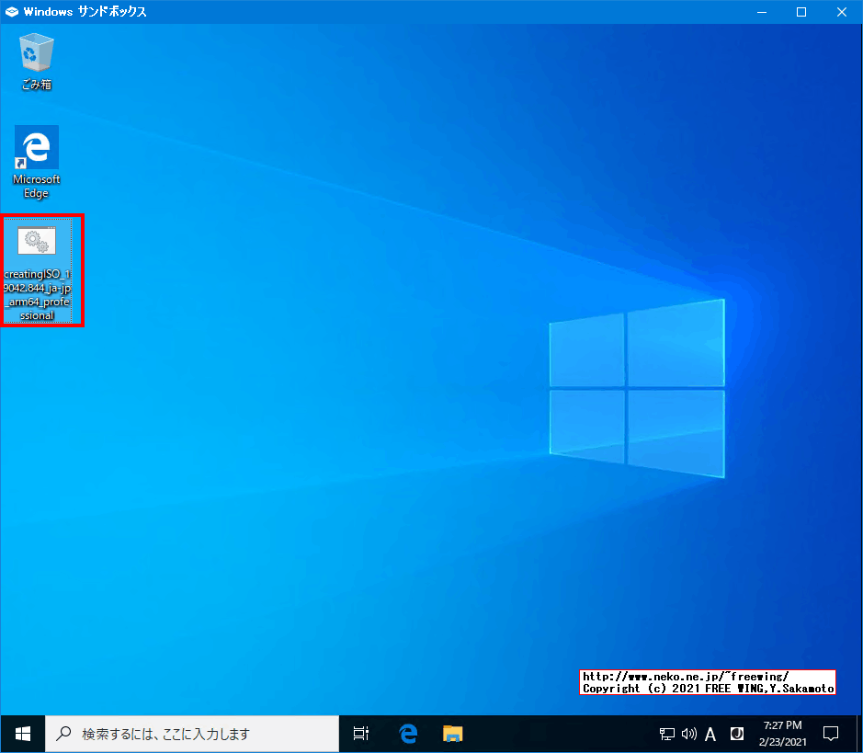Click the search magnifier button
This screenshot has width=863, height=753.
point(62,733)
